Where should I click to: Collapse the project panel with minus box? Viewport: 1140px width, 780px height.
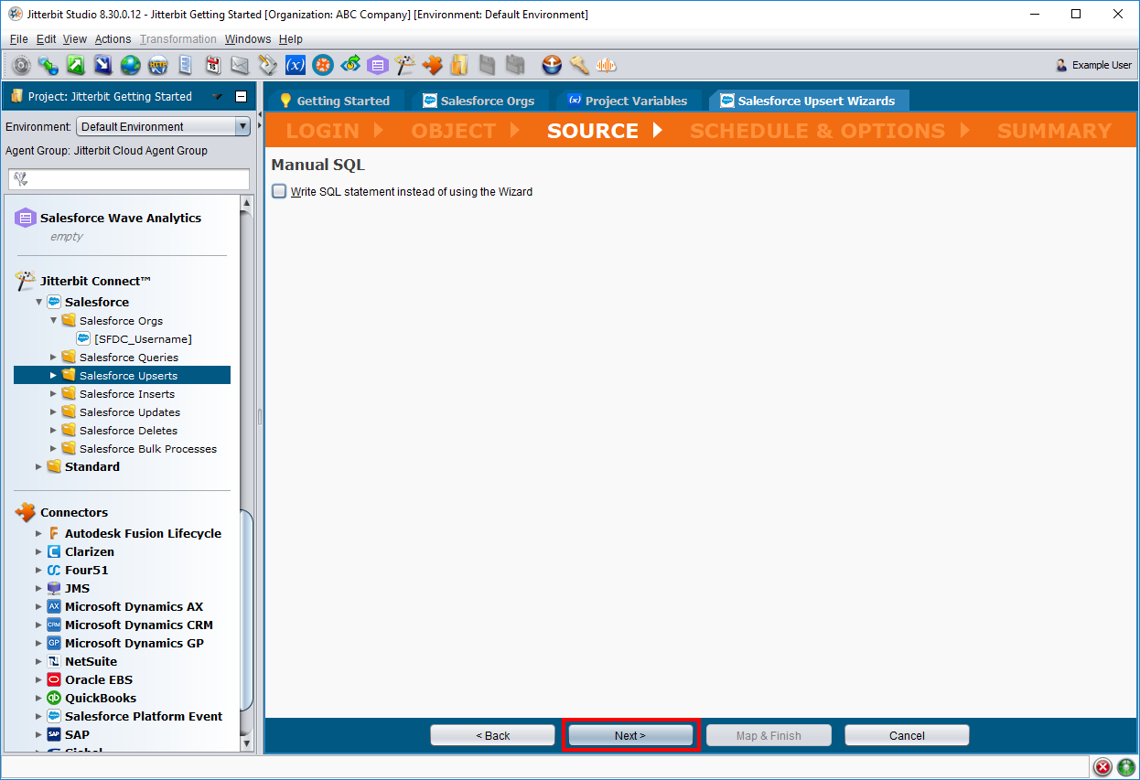point(241,97)
